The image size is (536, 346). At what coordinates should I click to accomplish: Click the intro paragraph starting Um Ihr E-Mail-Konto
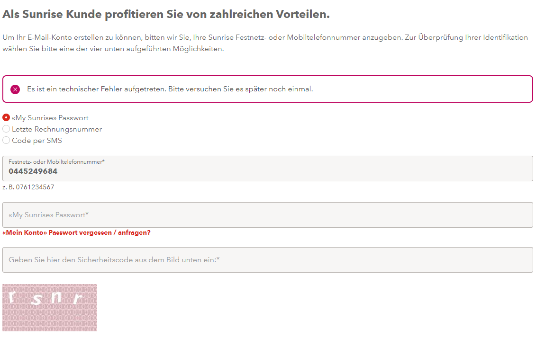click(x=265, y=37)
